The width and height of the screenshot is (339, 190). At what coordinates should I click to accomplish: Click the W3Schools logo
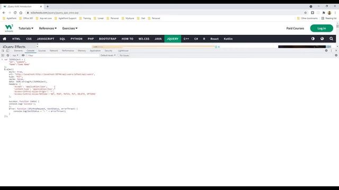[x=9, y=28]
